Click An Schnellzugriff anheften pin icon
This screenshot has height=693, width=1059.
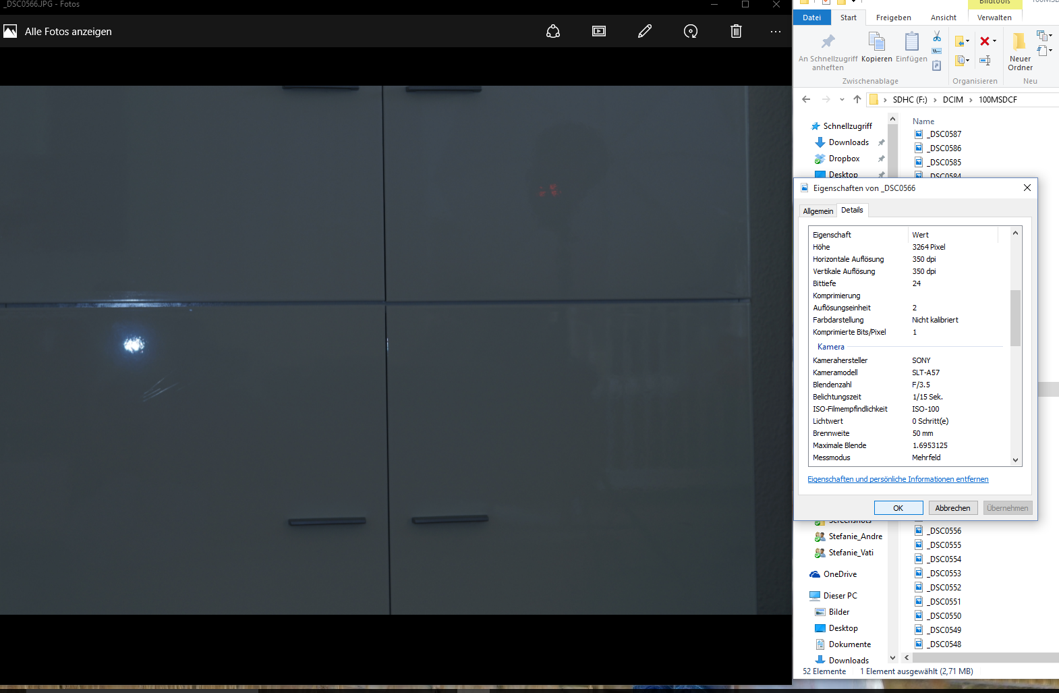828,41
